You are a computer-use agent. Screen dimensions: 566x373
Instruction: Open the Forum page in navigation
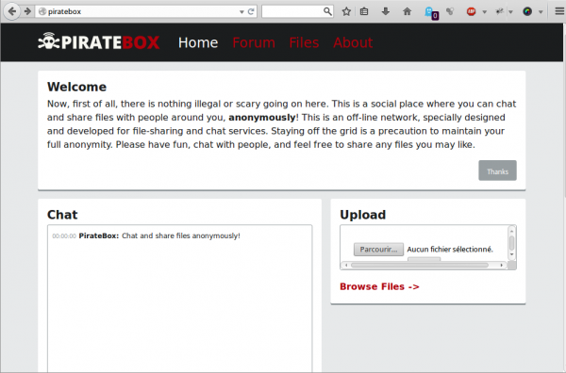coord(254,42)
